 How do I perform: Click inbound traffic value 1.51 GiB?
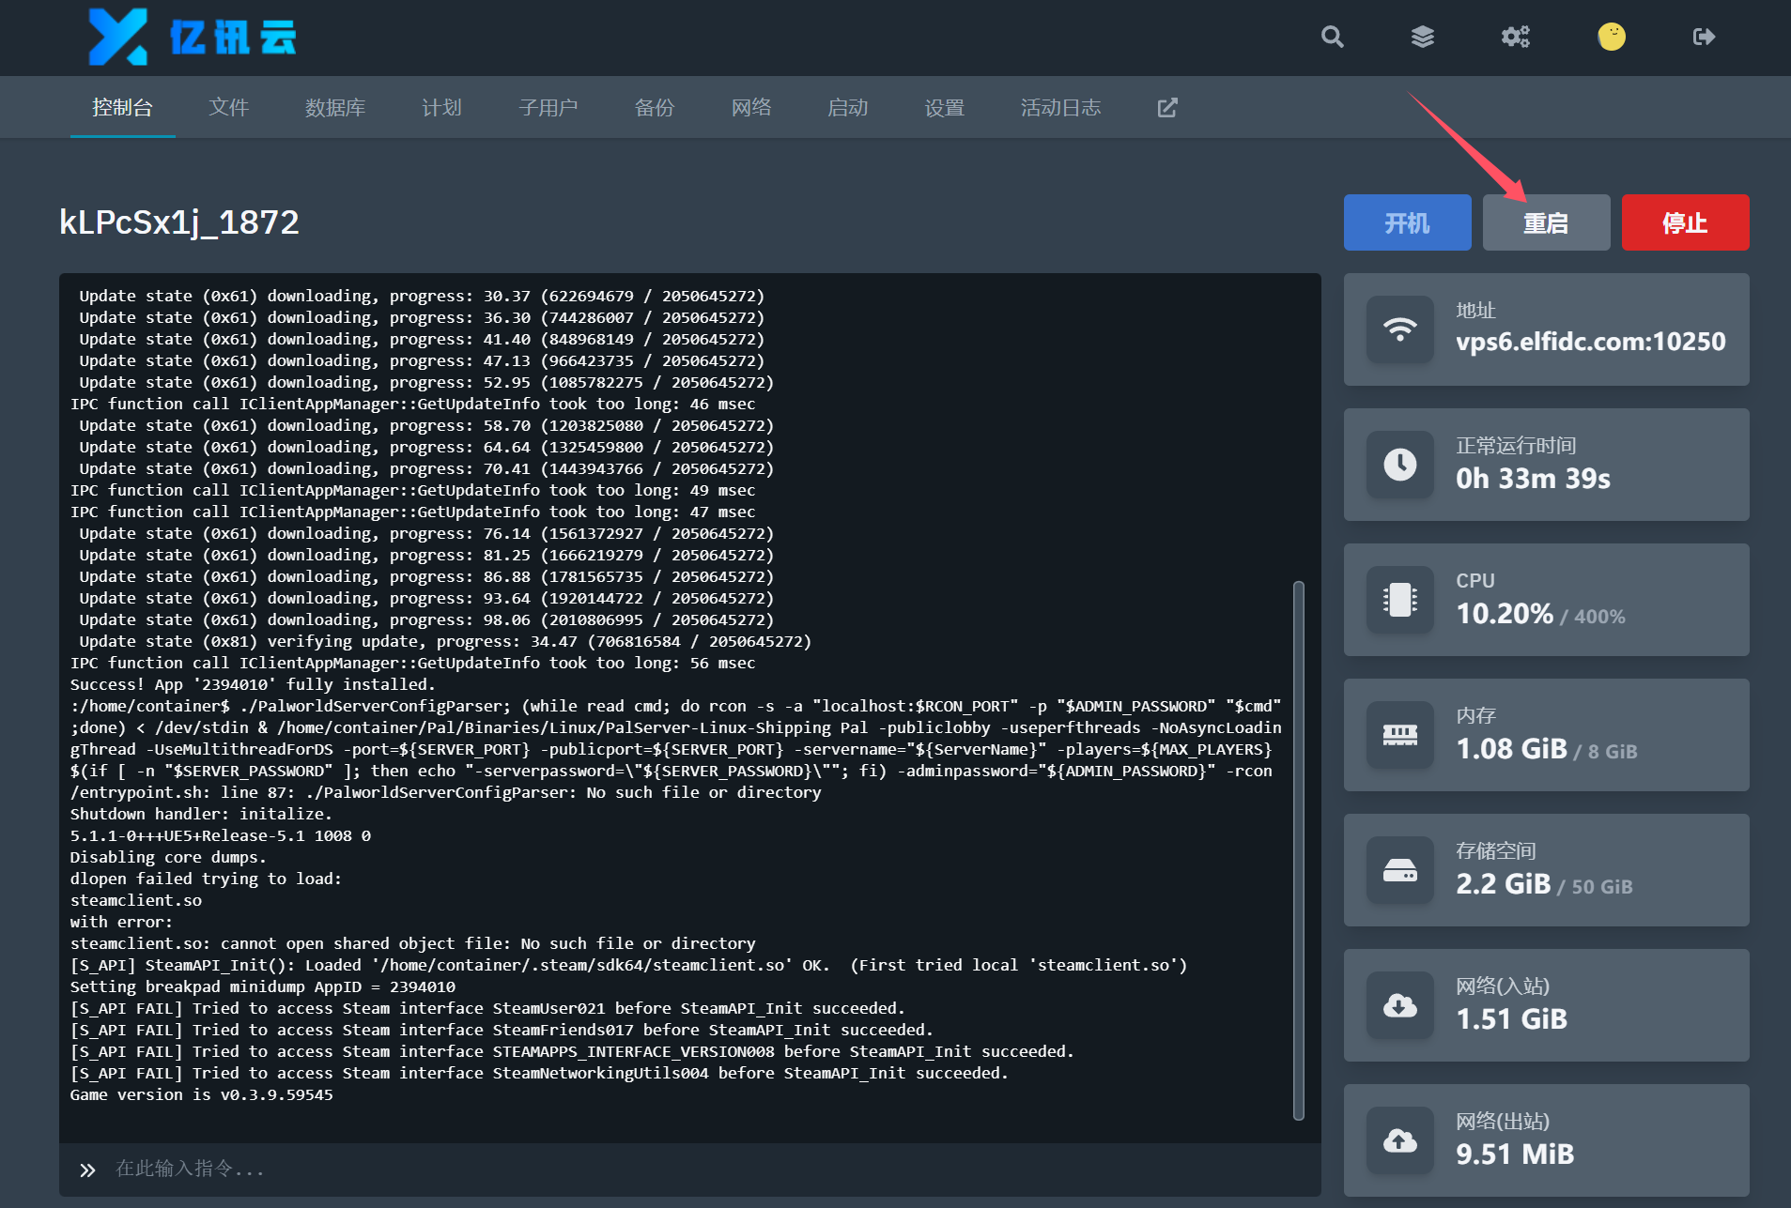tap(1511, 1019)
